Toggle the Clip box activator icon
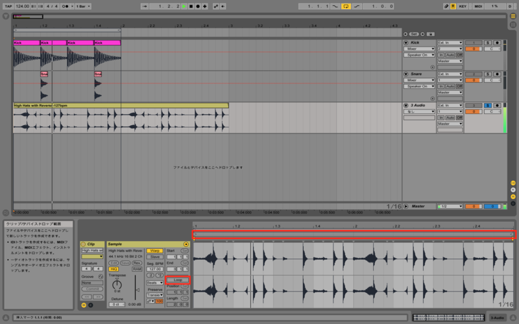519x324 pixels. (x=83, y=244)
